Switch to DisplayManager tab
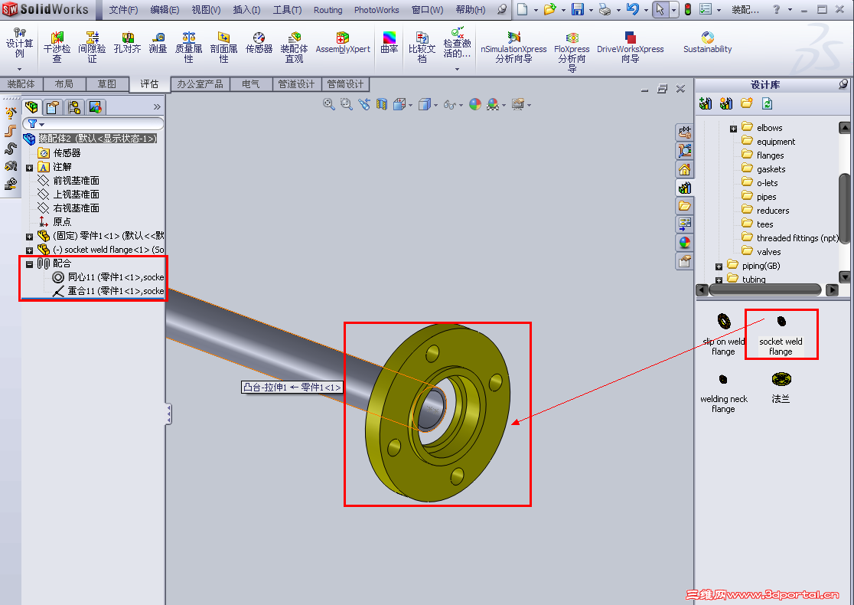Image resolution: width=854 pixels, height=605 pixels. click(x=96, y=106)
